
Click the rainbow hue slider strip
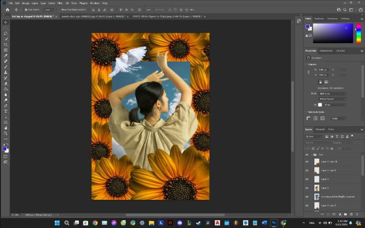click(359, 33)
